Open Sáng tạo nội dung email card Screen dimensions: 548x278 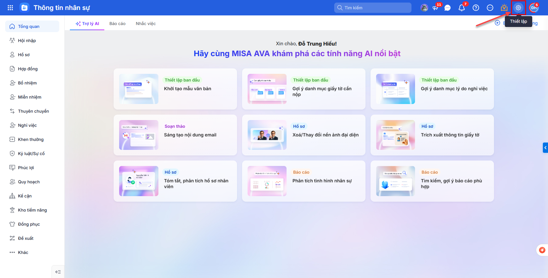point(175,135)
